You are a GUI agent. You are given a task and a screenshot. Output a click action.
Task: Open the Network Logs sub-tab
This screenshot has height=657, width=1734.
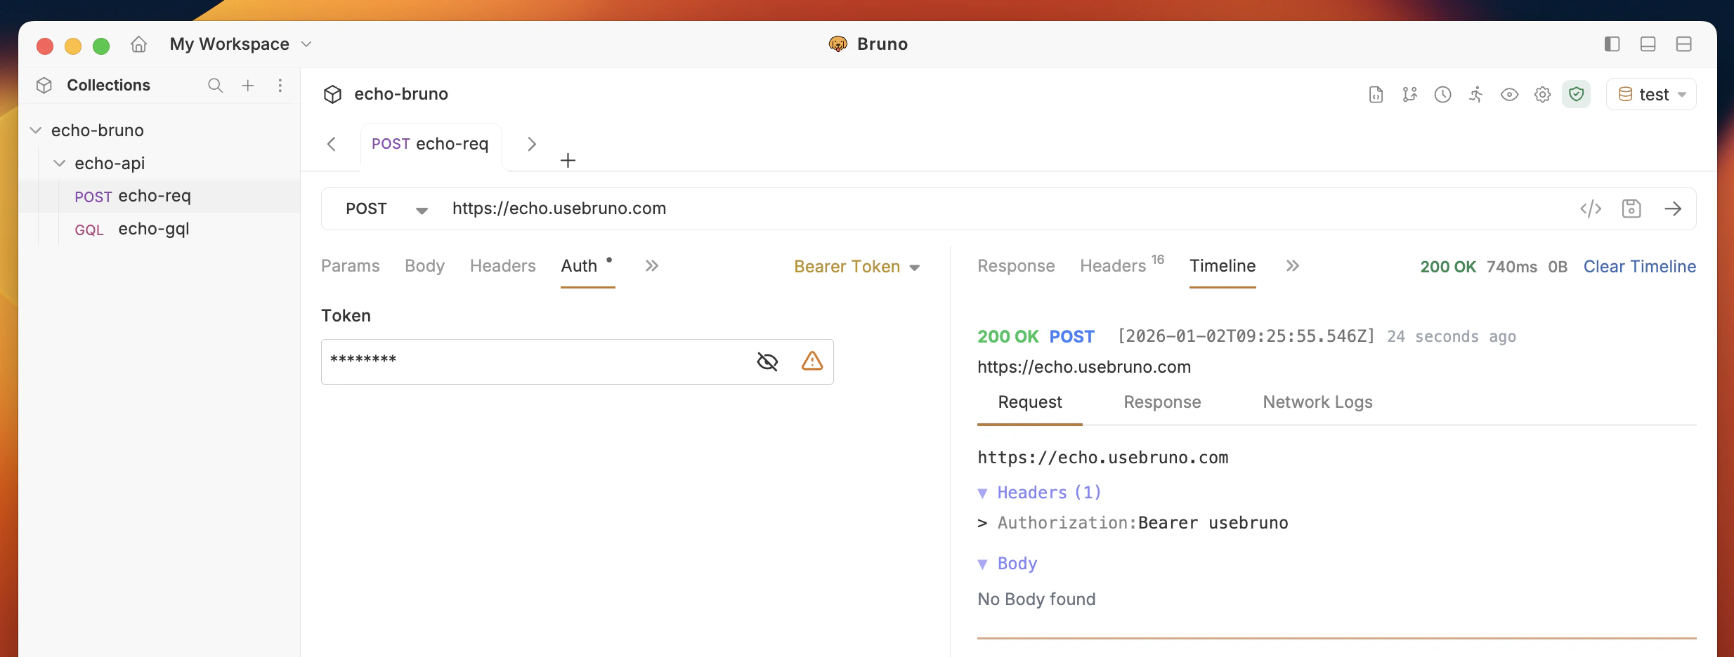pyautogui.click(x=1317, y=402)
